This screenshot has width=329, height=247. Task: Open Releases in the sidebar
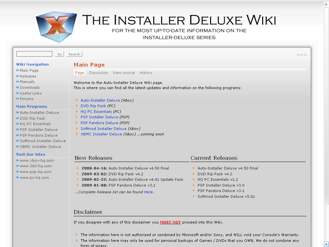[x=28, y=76]
